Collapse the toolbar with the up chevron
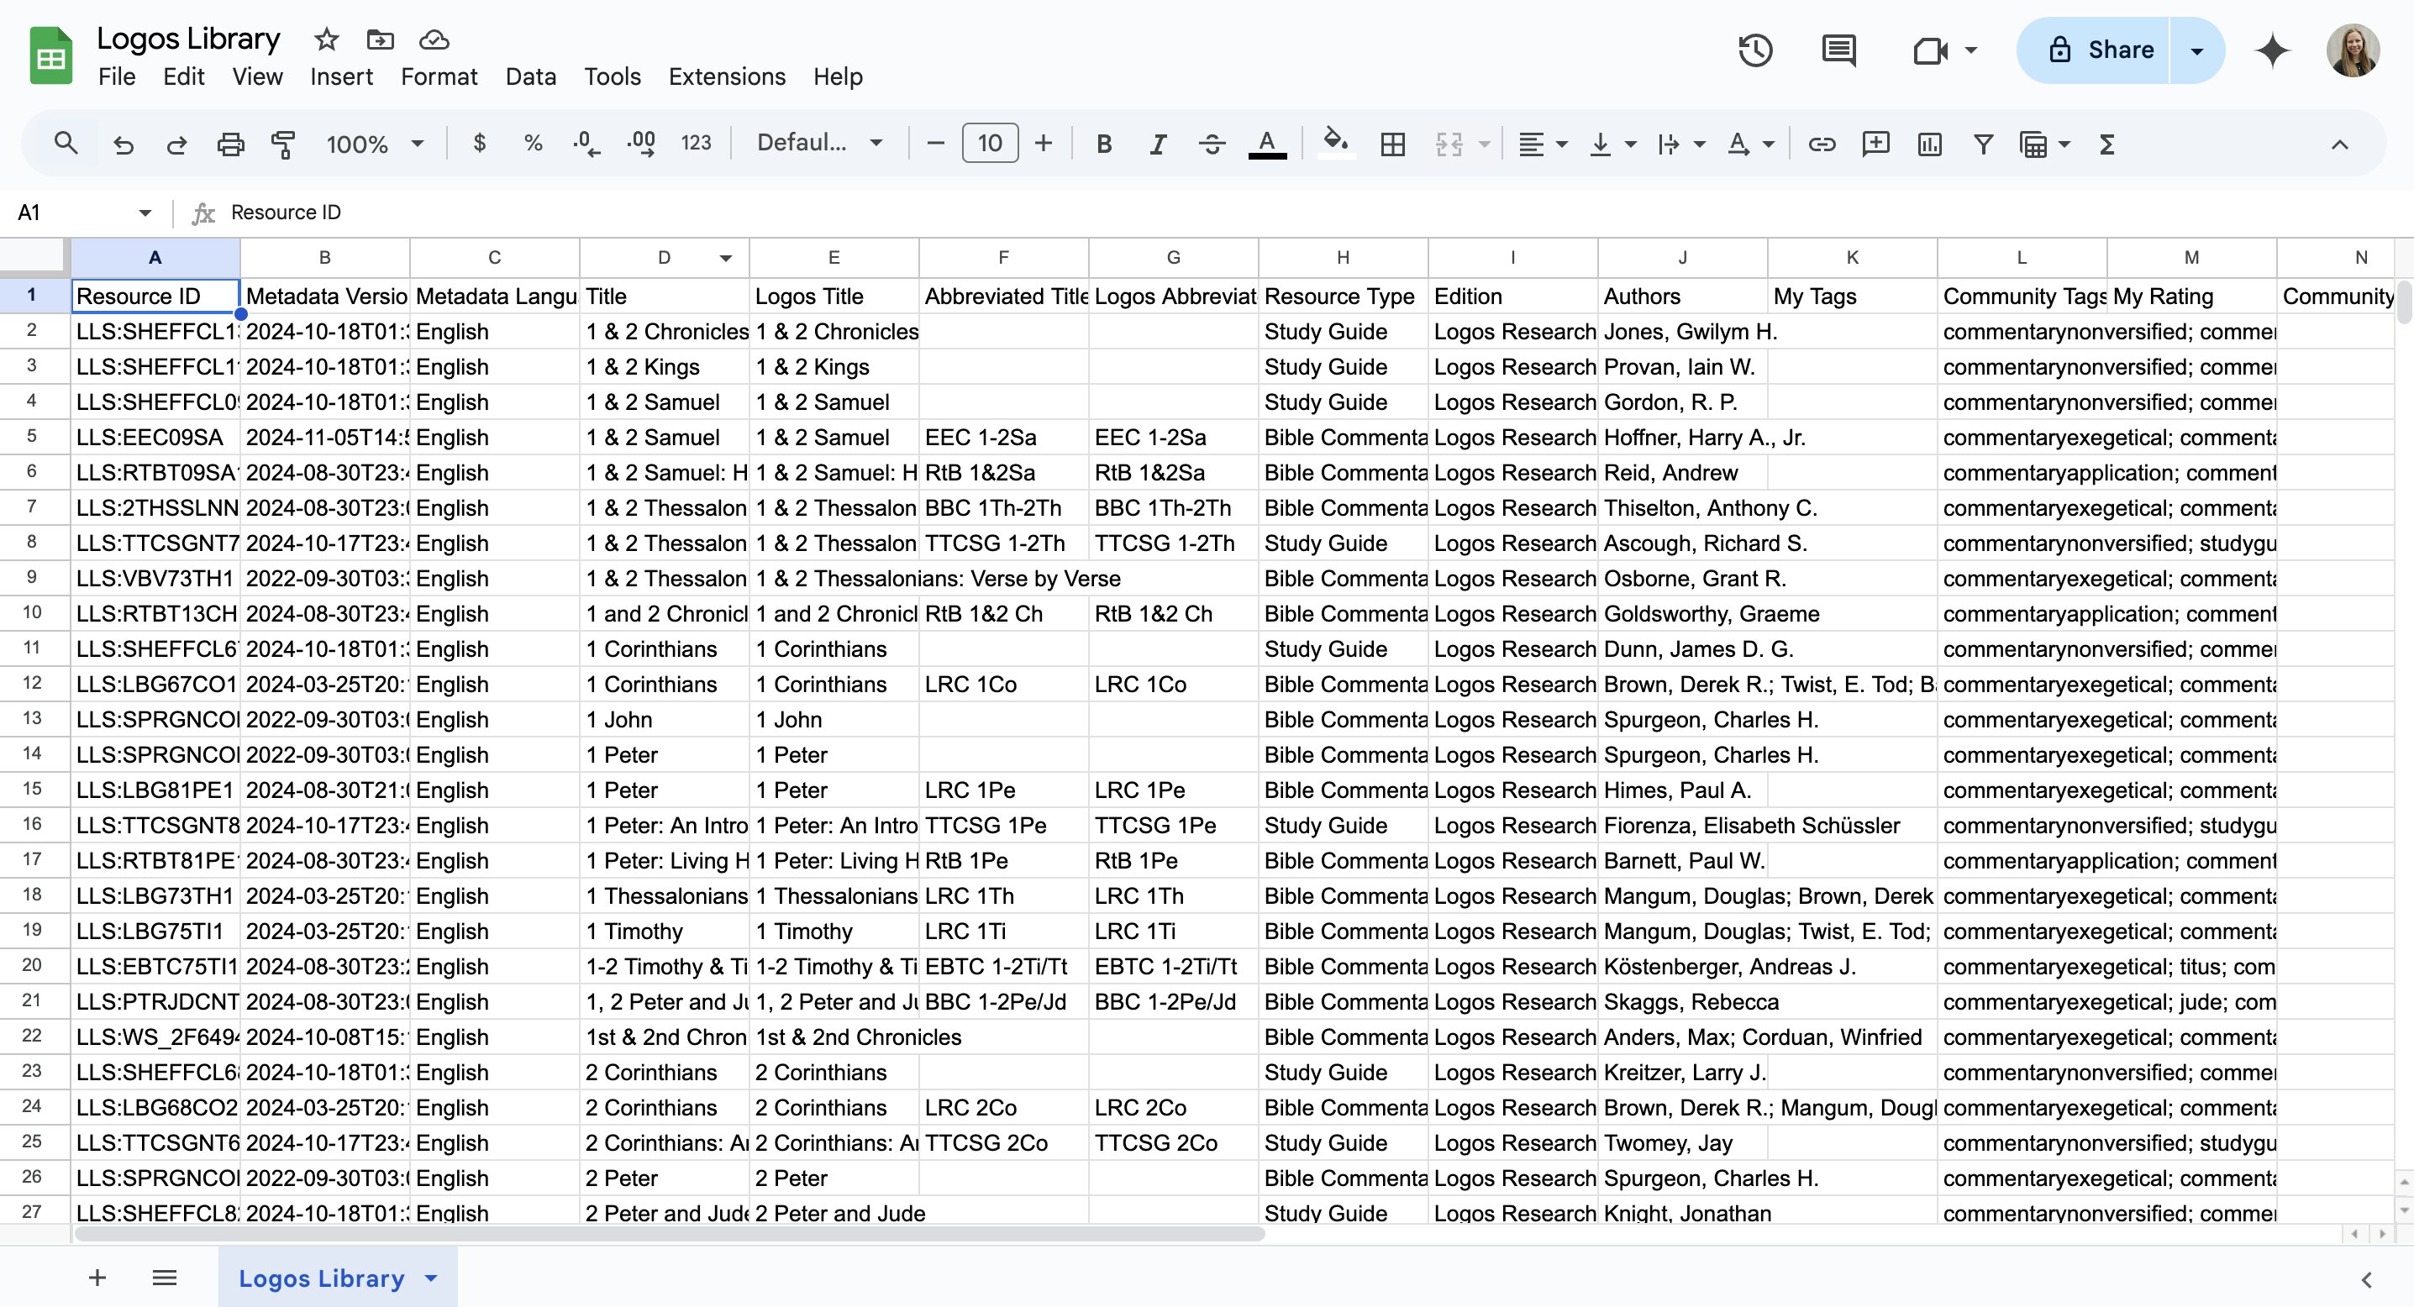The height and width of the screenshot is (1307, 2414). click(x=2339, y=144)
